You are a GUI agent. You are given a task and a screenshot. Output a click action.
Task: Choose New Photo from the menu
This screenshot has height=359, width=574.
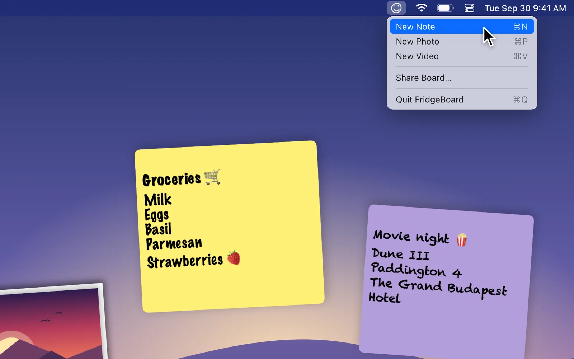[462, 42]
